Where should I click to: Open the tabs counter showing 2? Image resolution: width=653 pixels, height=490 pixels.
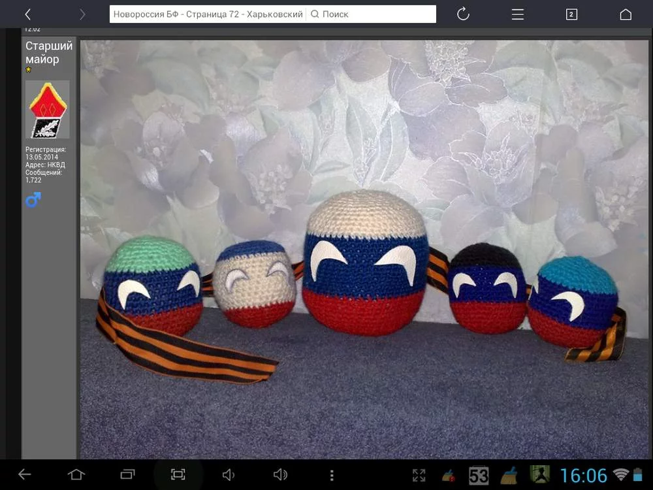pyautogui.click(x=571, y=14)
